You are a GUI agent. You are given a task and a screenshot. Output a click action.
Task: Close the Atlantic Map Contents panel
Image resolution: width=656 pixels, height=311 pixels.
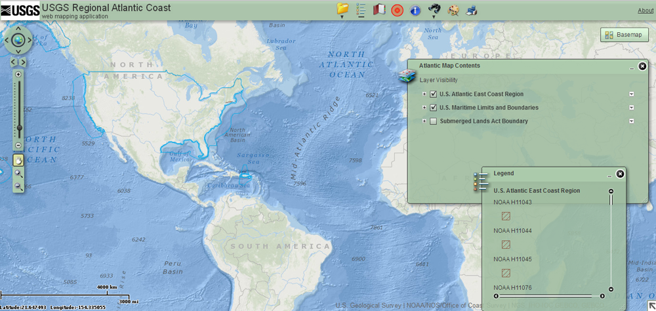click(642, 66)
